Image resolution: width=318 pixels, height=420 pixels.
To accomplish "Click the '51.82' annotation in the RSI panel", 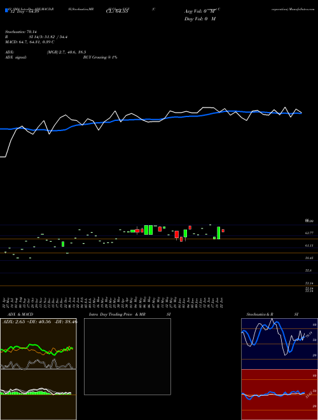I will click(x=308, y=395).
